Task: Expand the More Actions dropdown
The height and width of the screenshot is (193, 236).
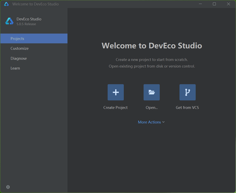Action: coord(151,122)
